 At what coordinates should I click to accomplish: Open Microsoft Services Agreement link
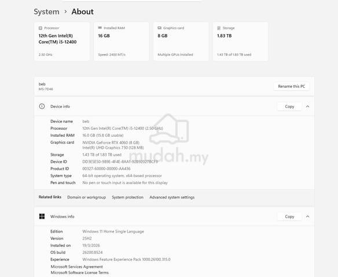point(77,267)
